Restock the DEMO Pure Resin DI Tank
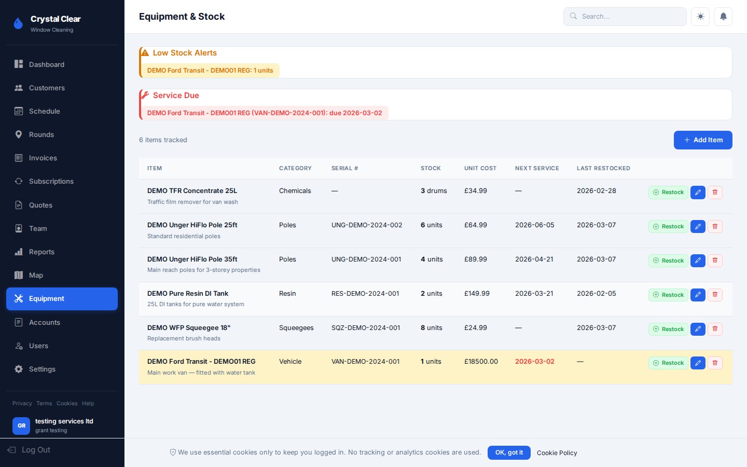747x467 pixels. tap(668, 295)
